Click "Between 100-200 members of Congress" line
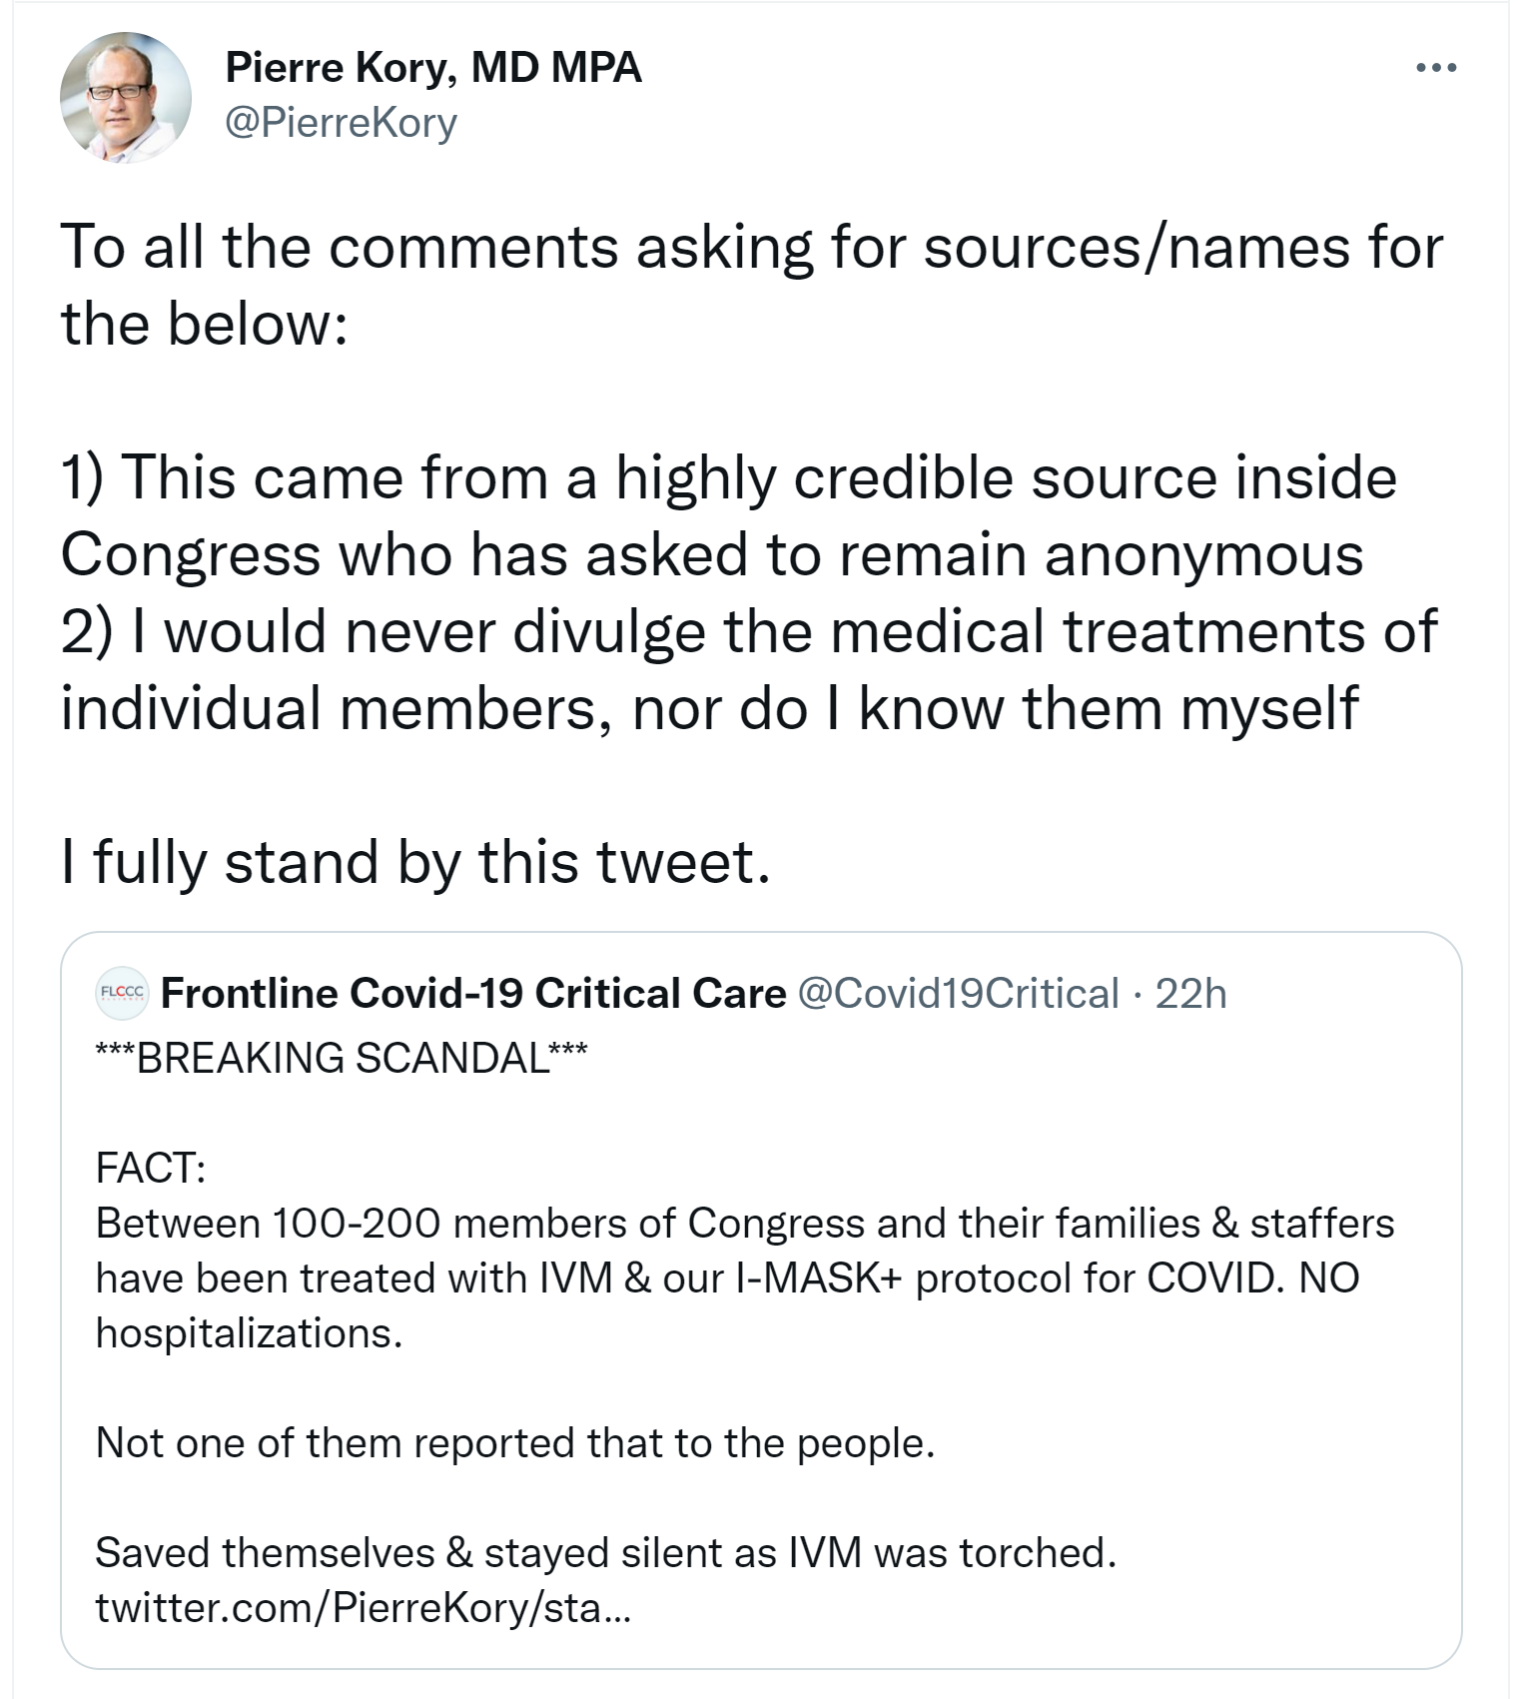The width and height of the screenshot is (1528, 1699). (x=744, y=1223)
